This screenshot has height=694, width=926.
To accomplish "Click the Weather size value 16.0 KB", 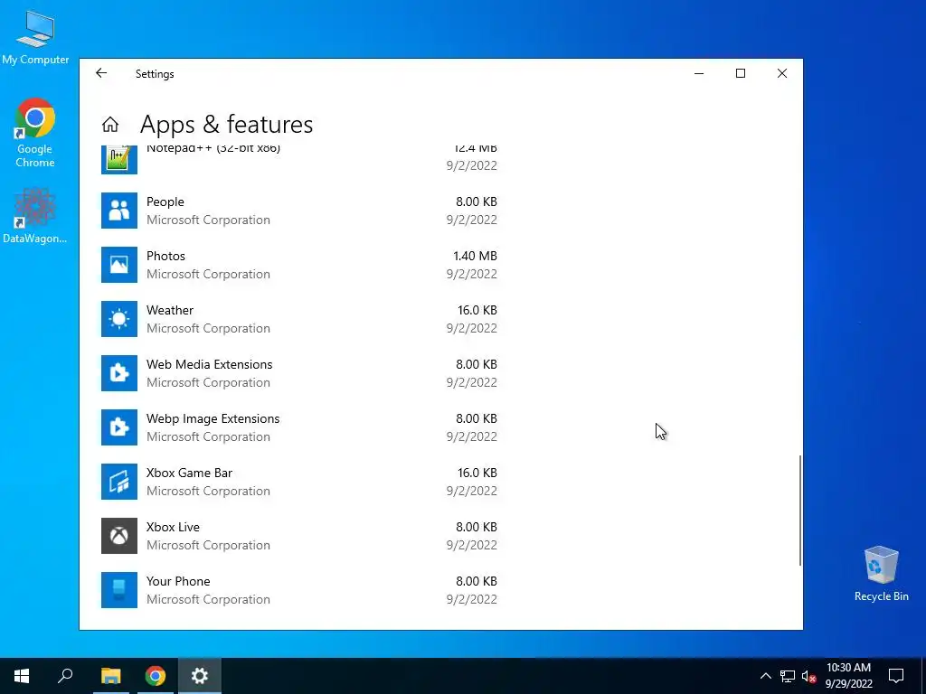I will tap(477, 311).
